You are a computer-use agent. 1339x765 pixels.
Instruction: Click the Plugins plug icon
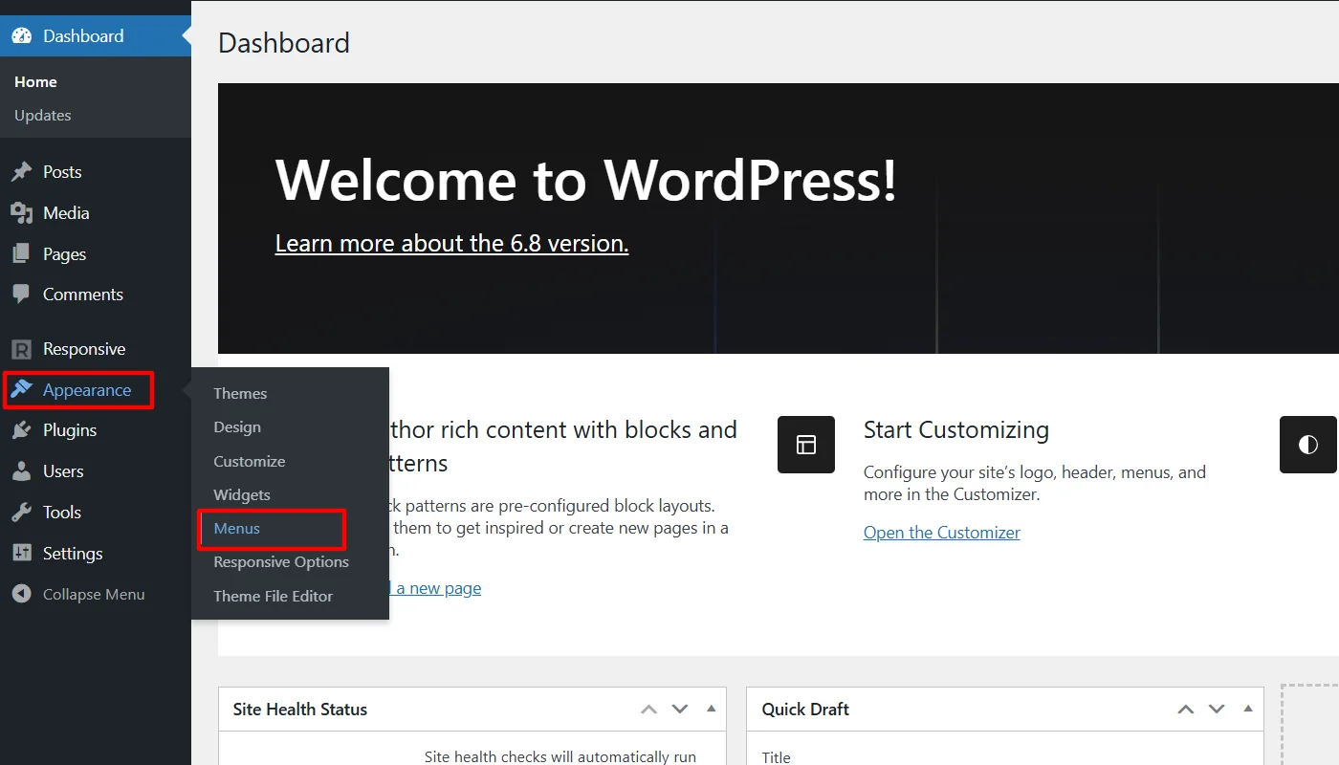21,430
